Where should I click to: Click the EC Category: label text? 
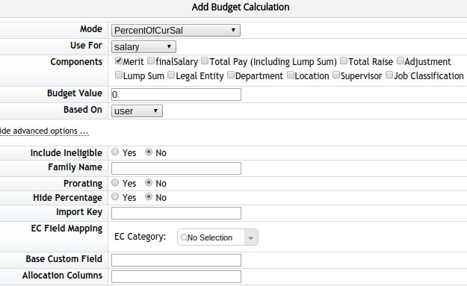pyautogui.click(x=140, y=237)
